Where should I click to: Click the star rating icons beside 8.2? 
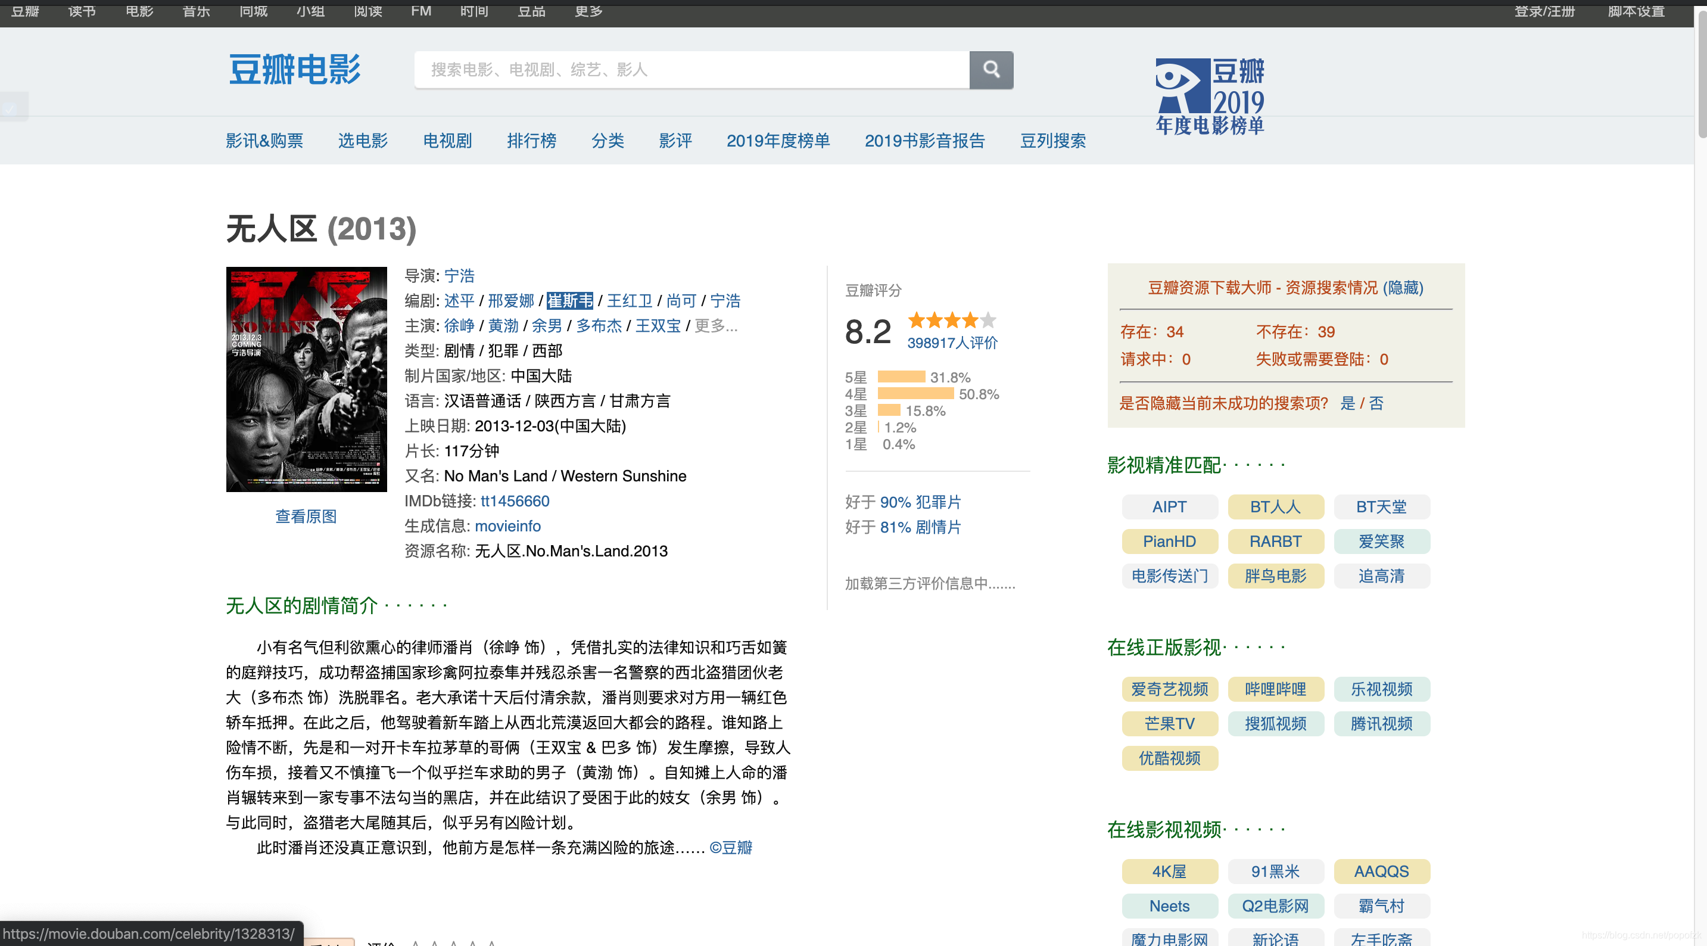pyautogui.click(x=952, y=320)
